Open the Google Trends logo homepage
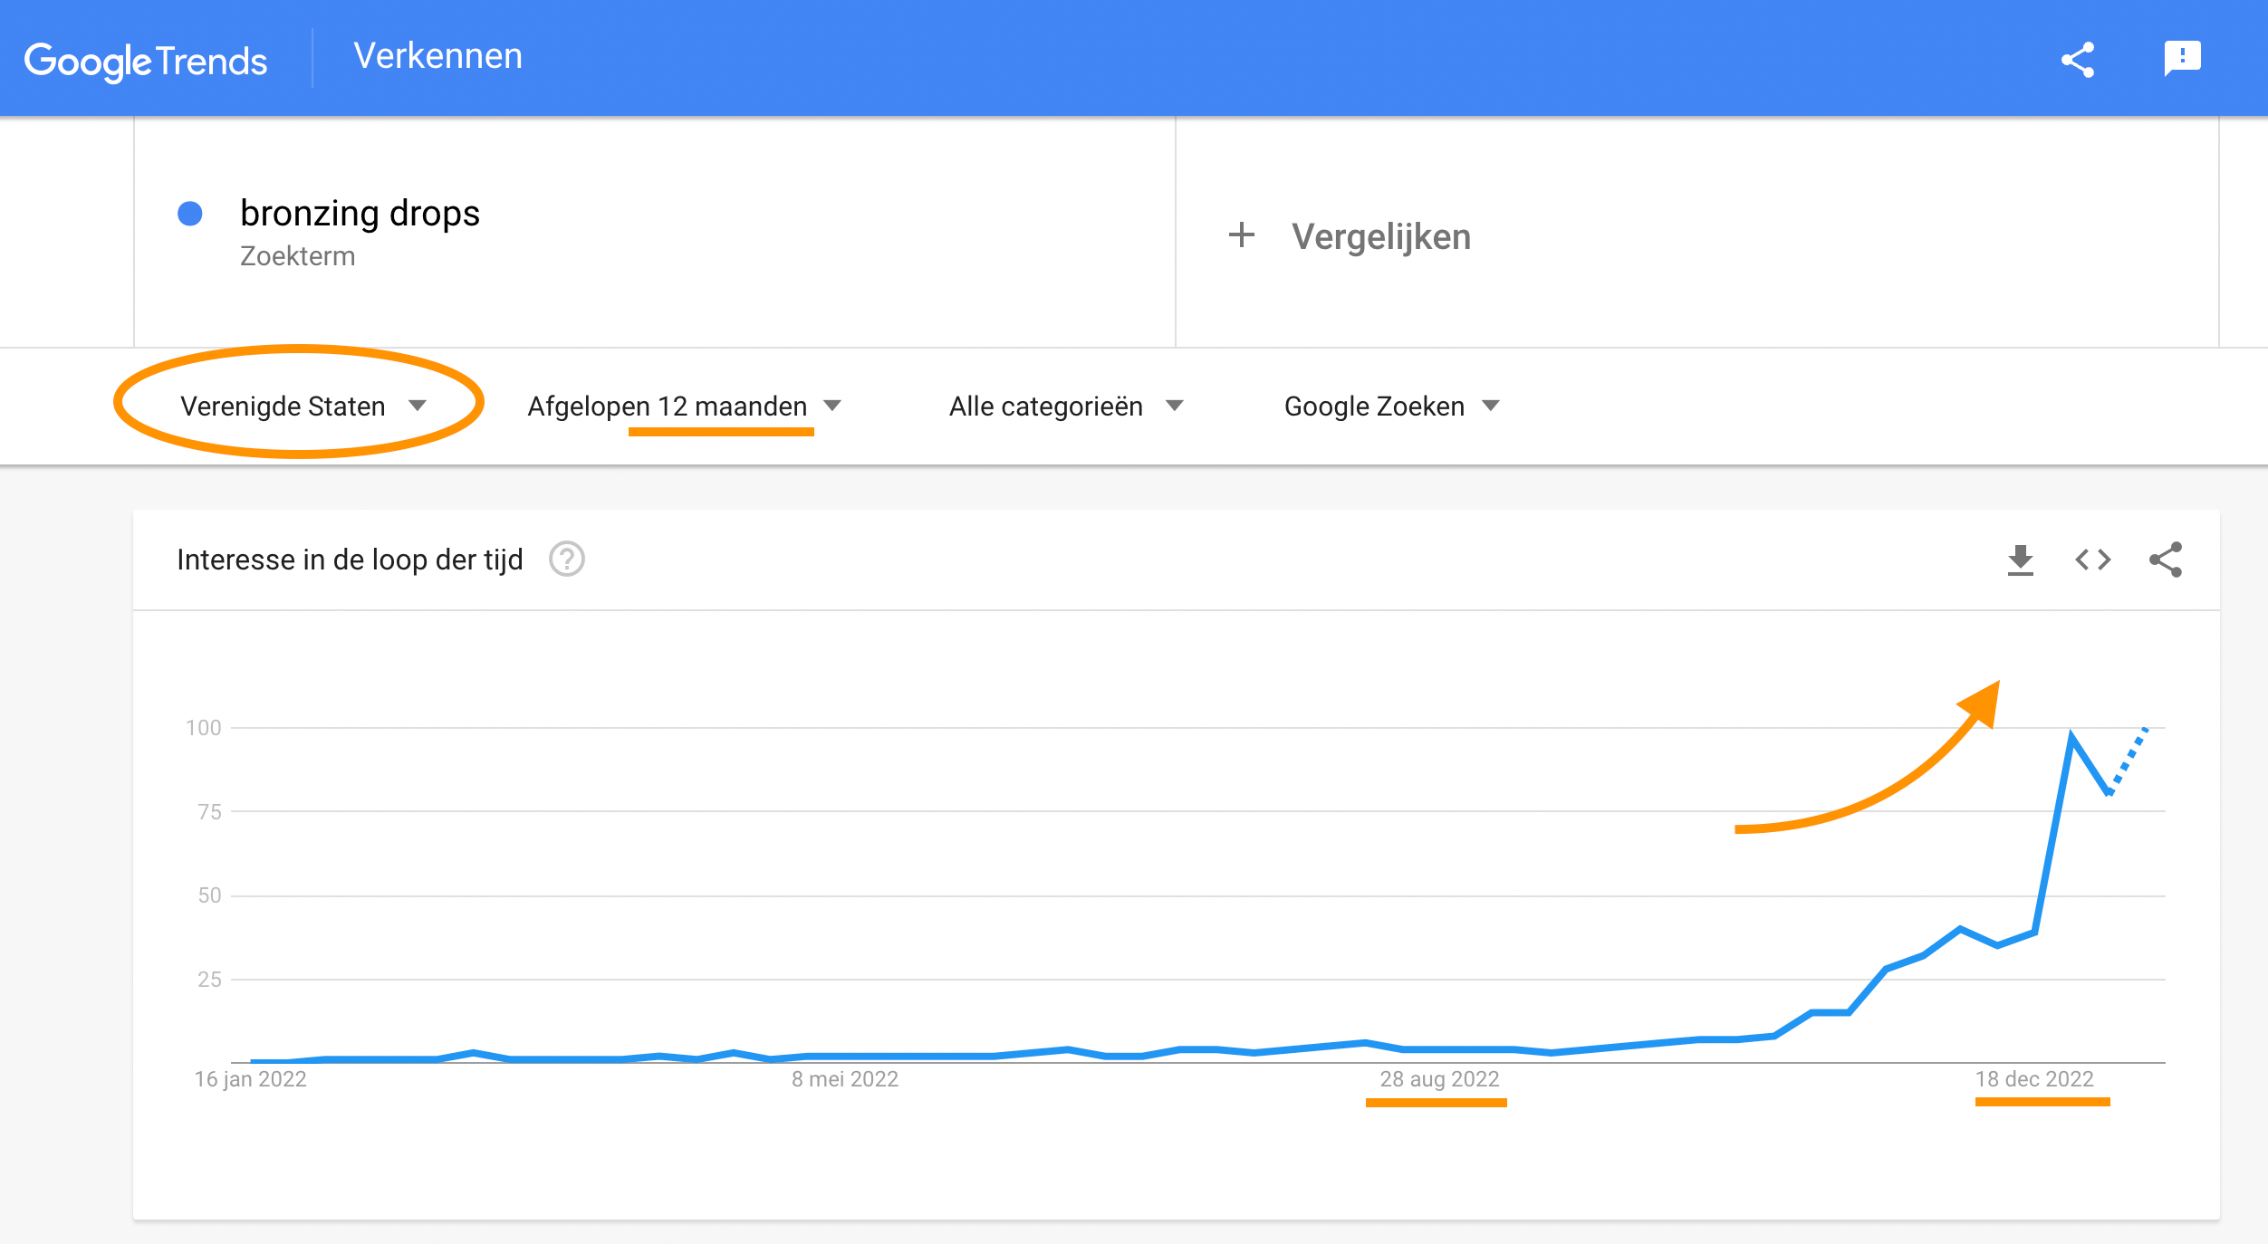The image size is (2268, 1244). pos(146,61)
